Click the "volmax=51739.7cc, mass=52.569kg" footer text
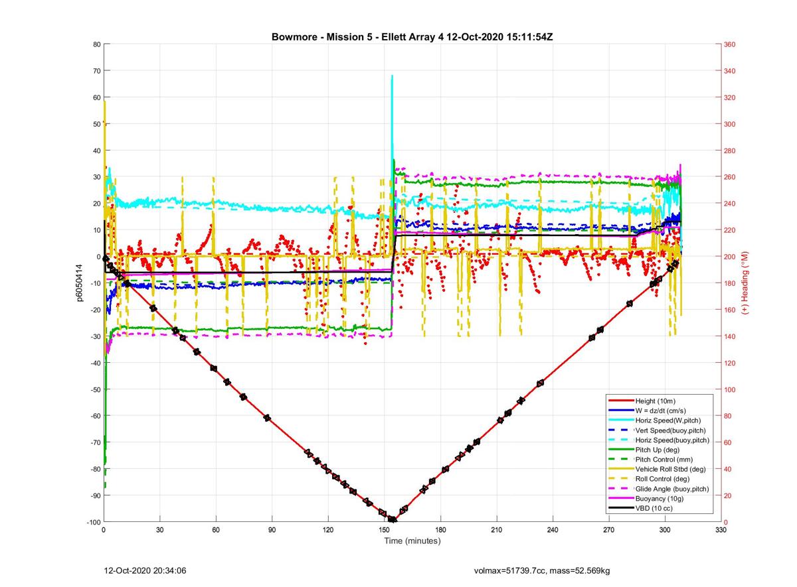 542,570
